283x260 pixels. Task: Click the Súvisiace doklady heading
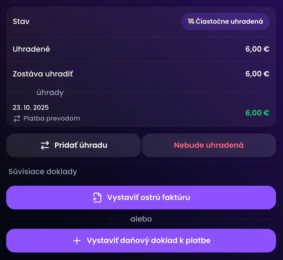click(43, 172)
